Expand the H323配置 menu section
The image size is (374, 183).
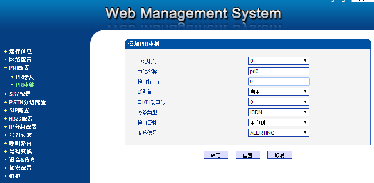(20, 119)
